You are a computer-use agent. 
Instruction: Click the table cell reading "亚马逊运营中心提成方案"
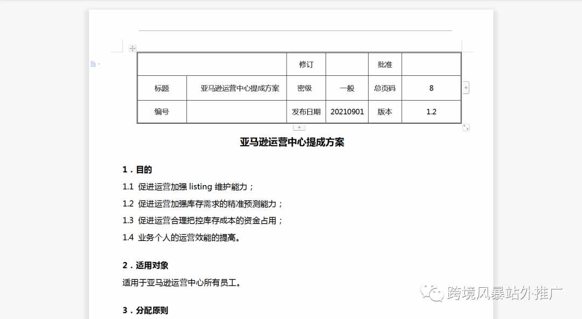point(237,88)
